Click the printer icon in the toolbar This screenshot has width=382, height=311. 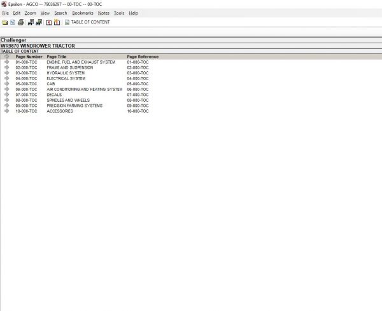tap(21, 22)
